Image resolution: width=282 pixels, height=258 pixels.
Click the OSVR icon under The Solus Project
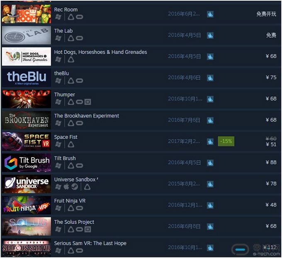point(88,229)
